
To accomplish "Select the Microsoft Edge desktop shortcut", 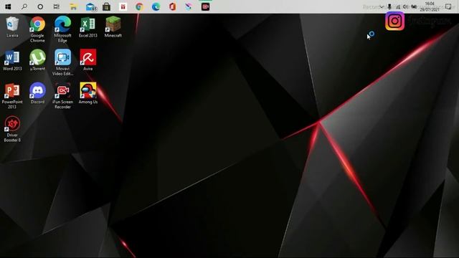I will pyautogui.click(x=62, y=29).
